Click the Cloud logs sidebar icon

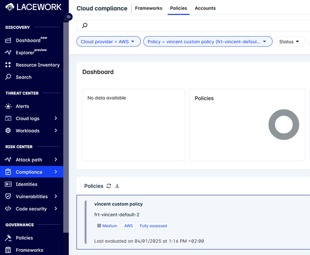coord(8,118)
